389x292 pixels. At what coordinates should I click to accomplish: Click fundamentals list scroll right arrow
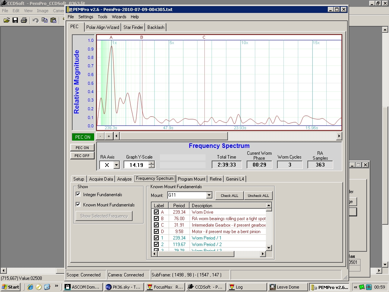pyautogui.click(x=263, y=254)
